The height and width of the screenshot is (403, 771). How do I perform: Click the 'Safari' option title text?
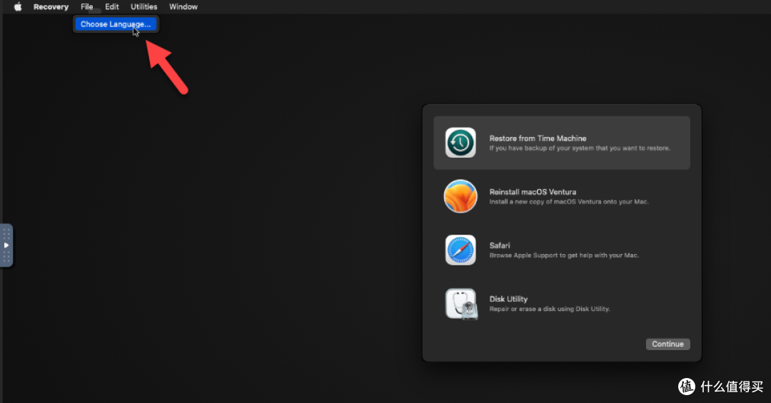coord(500,245)
